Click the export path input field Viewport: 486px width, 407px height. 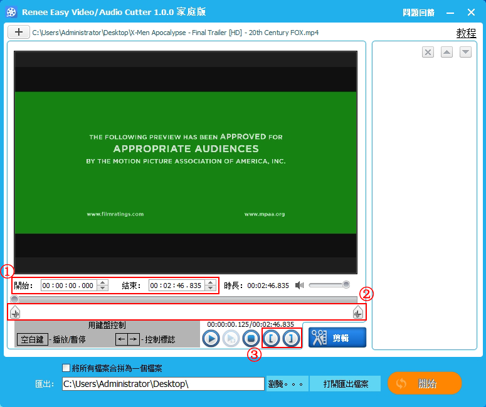[x=163, y=384]
